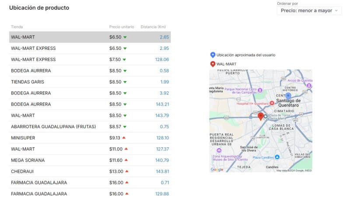Viewport: 350px width, 198px height.
Task: Click the Distancia (Km) column header
Action: pyautogui.click(x=153, y=27)
